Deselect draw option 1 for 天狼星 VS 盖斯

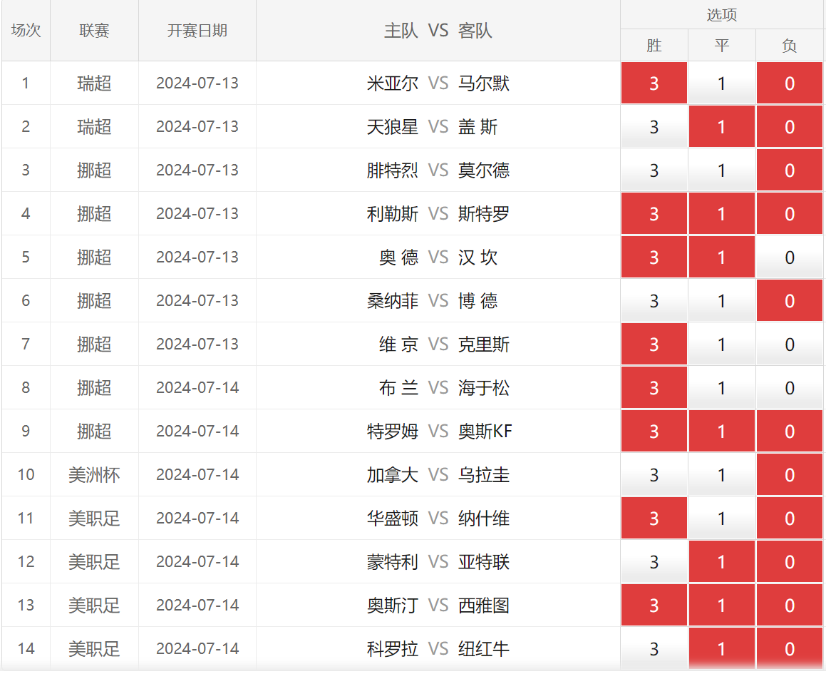point(722,126)
